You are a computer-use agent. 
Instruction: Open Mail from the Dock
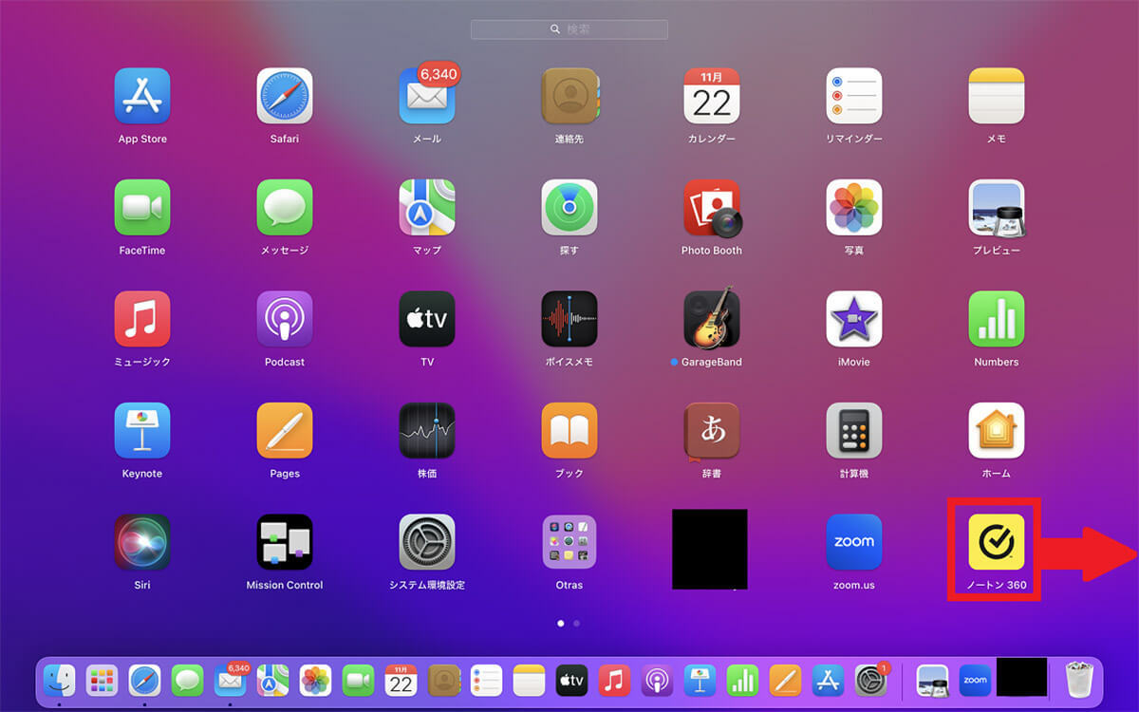coord(230,680)
